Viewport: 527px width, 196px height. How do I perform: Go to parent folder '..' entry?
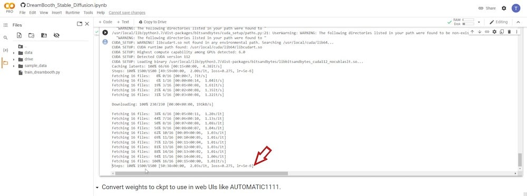coord(22,46)
